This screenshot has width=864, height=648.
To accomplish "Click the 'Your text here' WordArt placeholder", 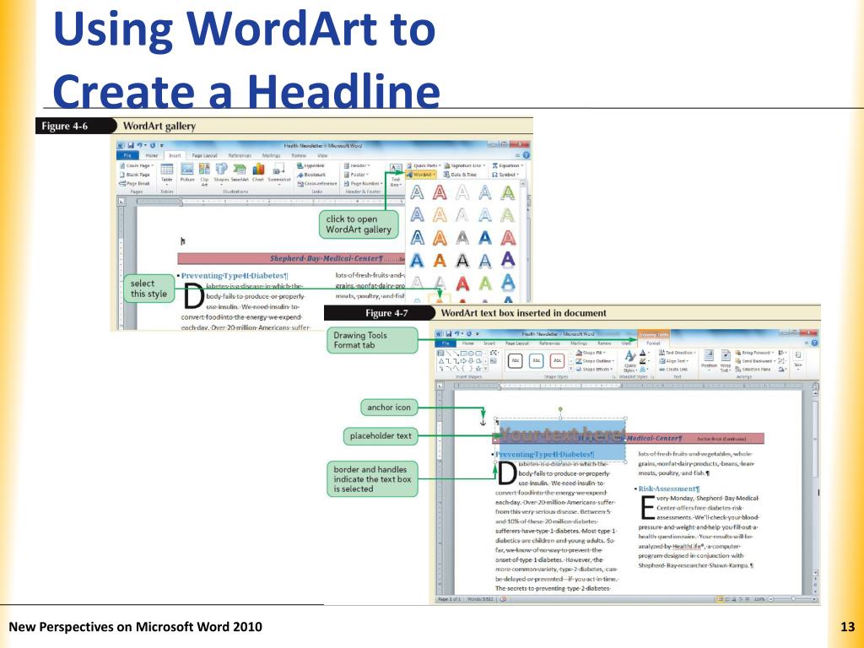I will pyautogui.click(x=561, y=435).
